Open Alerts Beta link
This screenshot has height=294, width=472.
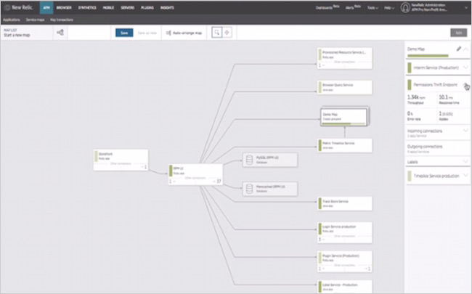click(x=353, y=7)
